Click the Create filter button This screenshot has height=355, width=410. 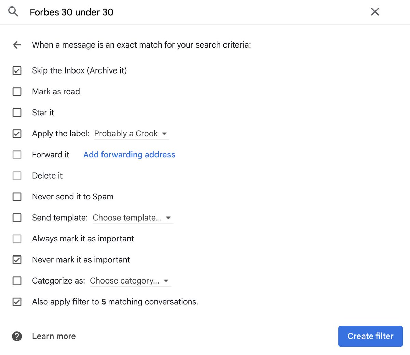click(x=370, y=336)
